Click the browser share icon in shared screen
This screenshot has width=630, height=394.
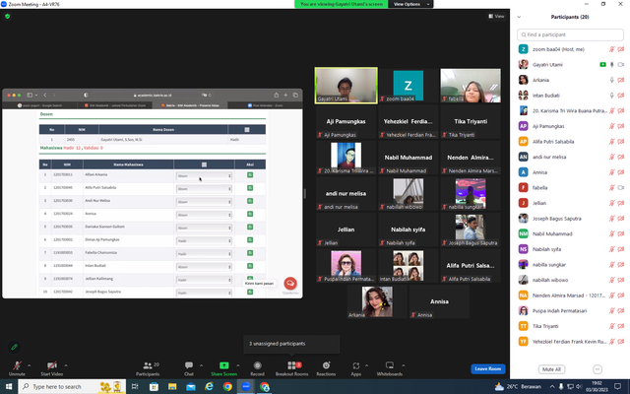click(276, 96)
